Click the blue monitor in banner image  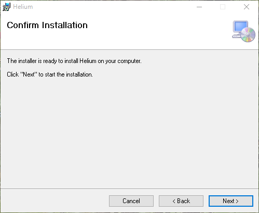[x=240, y=27]
